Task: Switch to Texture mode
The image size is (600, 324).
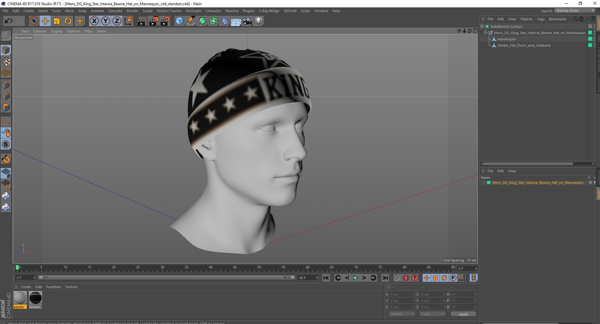Action: 6,62
